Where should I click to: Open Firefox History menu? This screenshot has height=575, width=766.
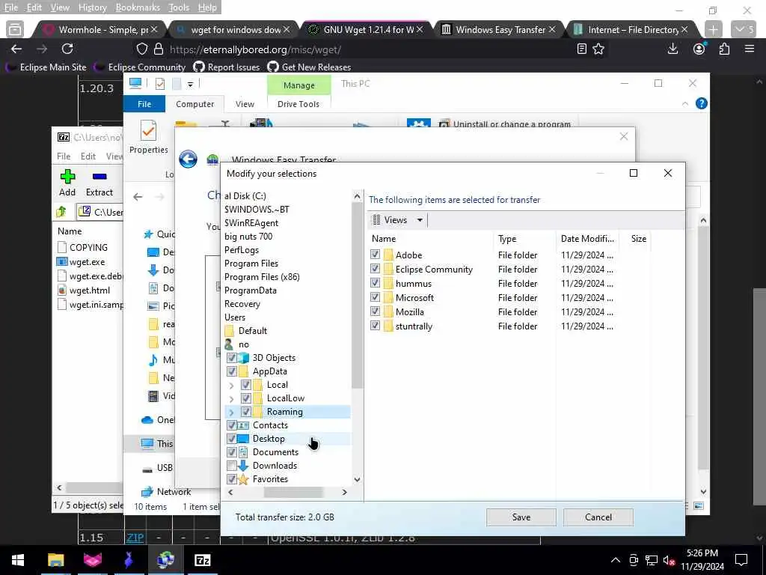(92, 7)
